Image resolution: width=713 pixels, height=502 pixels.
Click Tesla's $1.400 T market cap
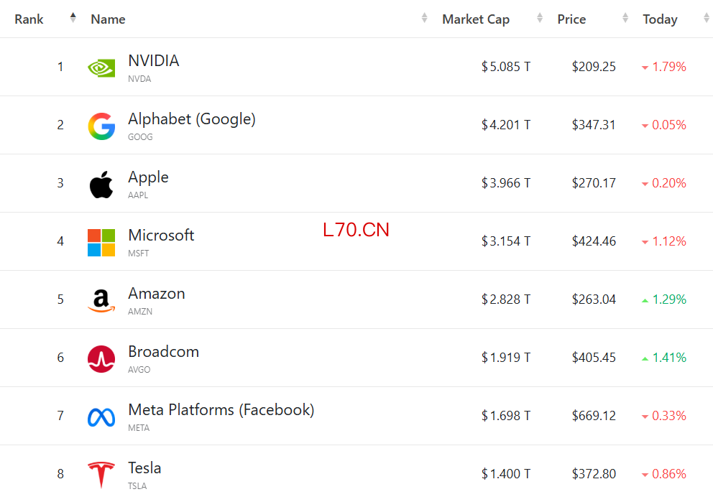tap(506, 474)
